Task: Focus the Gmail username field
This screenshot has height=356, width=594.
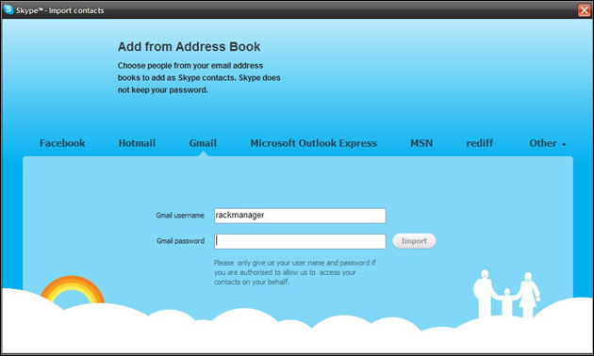Action: pos(300,216)
